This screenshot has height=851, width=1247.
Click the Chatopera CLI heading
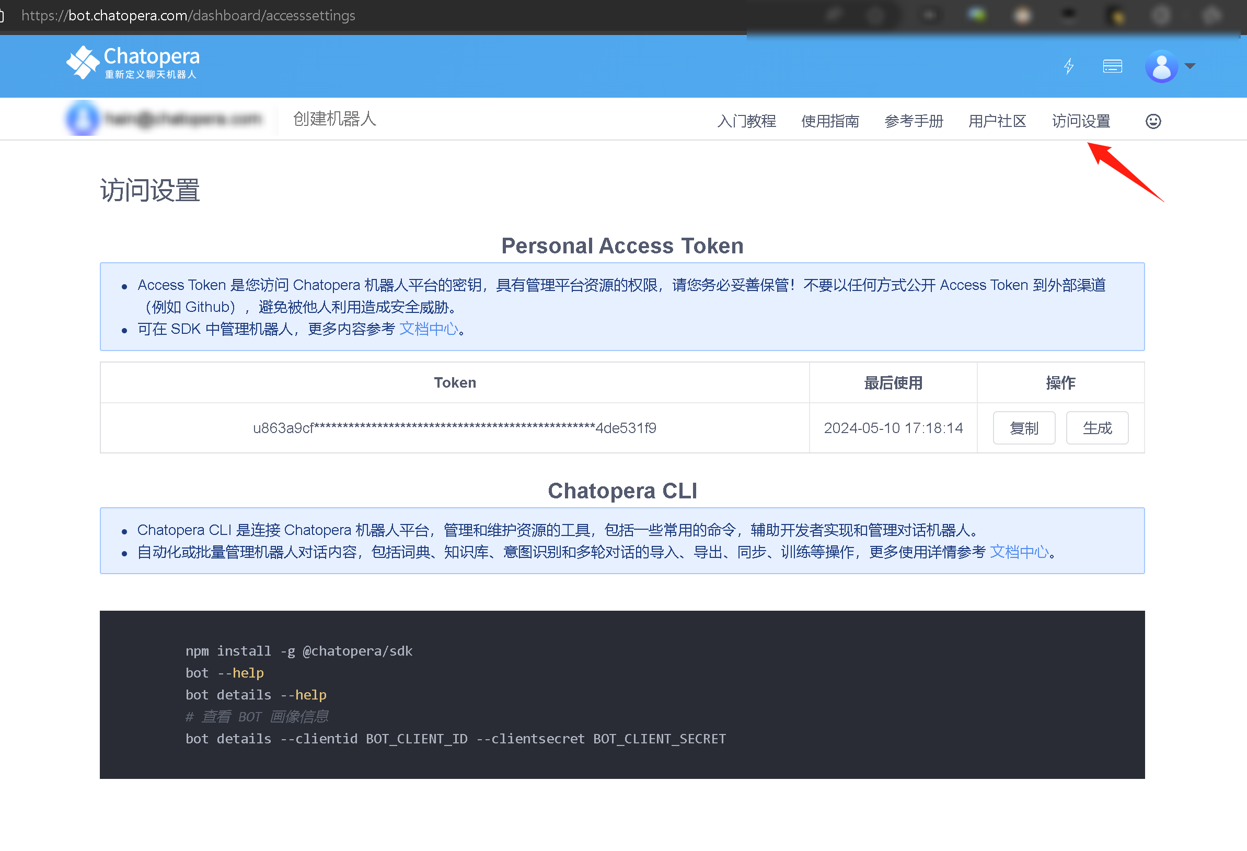622,491
